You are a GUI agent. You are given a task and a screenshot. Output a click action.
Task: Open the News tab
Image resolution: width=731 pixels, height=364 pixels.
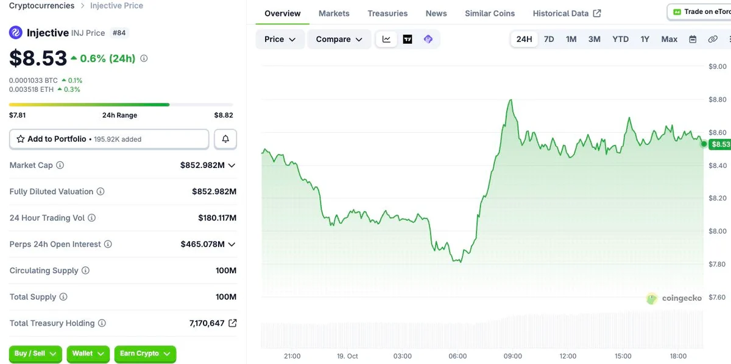click(436, 13)
